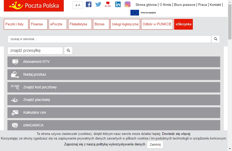Screen dimensions: 232x151
Task: Change font size with a A button
Action: [78, 5]
